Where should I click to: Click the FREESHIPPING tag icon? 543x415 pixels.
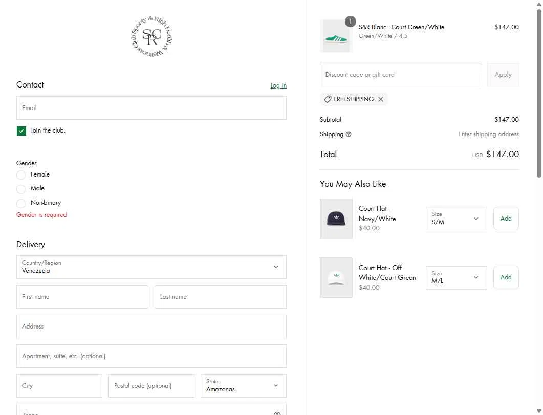pos(328,99)
